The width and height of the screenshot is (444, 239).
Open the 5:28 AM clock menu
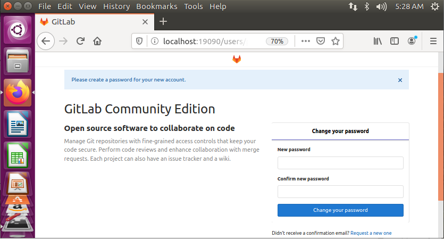pos(409,6)
